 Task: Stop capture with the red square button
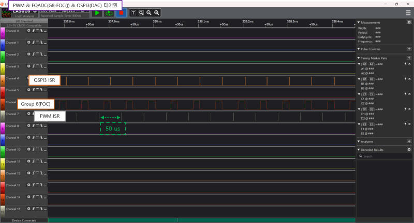121,13
